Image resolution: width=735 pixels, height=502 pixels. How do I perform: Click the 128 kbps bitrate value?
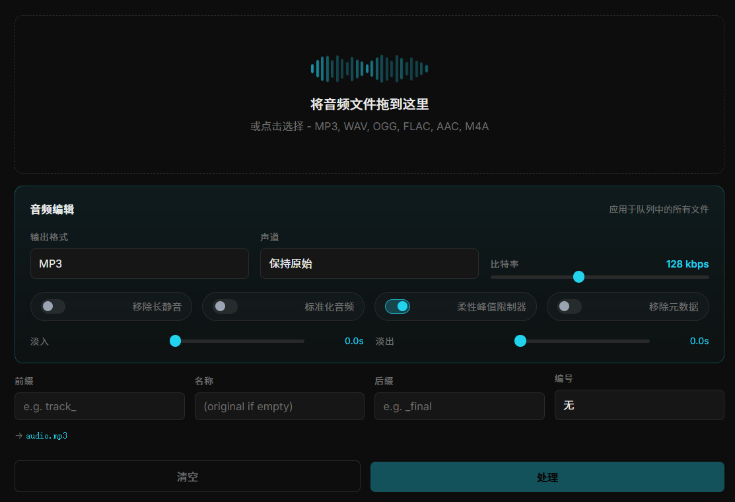click(x=687, y=264)
